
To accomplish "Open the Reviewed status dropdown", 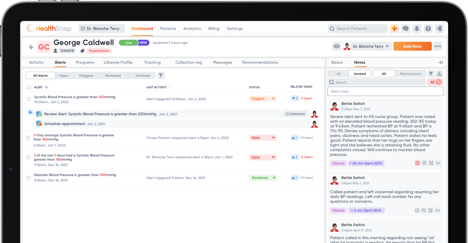I will coord(263,178).
